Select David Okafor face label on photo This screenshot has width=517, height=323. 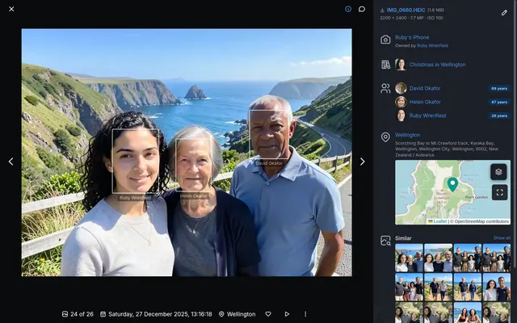click(x=269, y=163)
